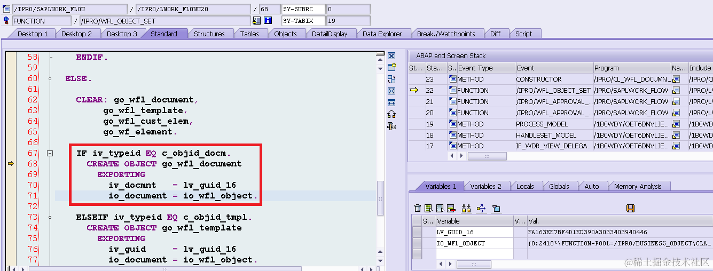The height and width of the screenshot is (271, 713).
Task: Open the Break./Watchpoints tab
Action: point(446,34)
